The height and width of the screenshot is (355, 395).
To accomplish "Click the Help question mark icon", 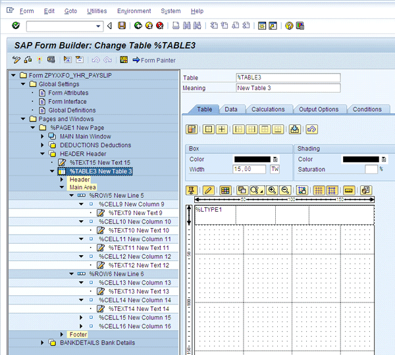I will (x=289, y=26).
